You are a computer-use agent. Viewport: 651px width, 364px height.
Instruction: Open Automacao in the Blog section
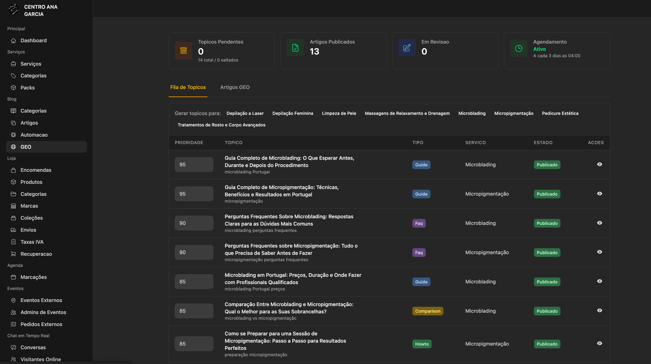tap(47, 135)
